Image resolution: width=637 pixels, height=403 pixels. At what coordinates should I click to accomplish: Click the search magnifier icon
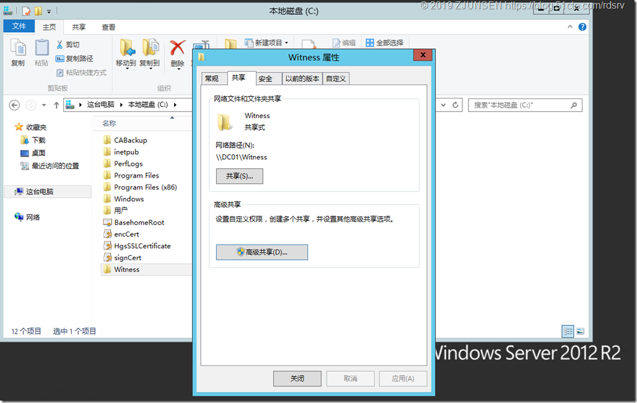point(574,105)
